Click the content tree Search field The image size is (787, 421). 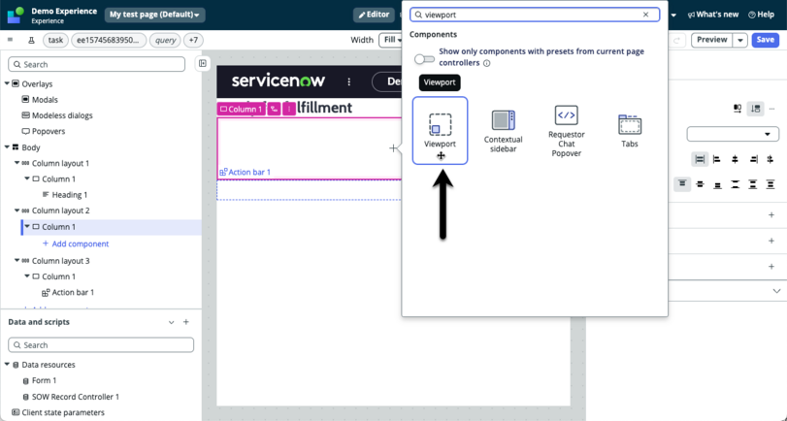coord(97,64)
